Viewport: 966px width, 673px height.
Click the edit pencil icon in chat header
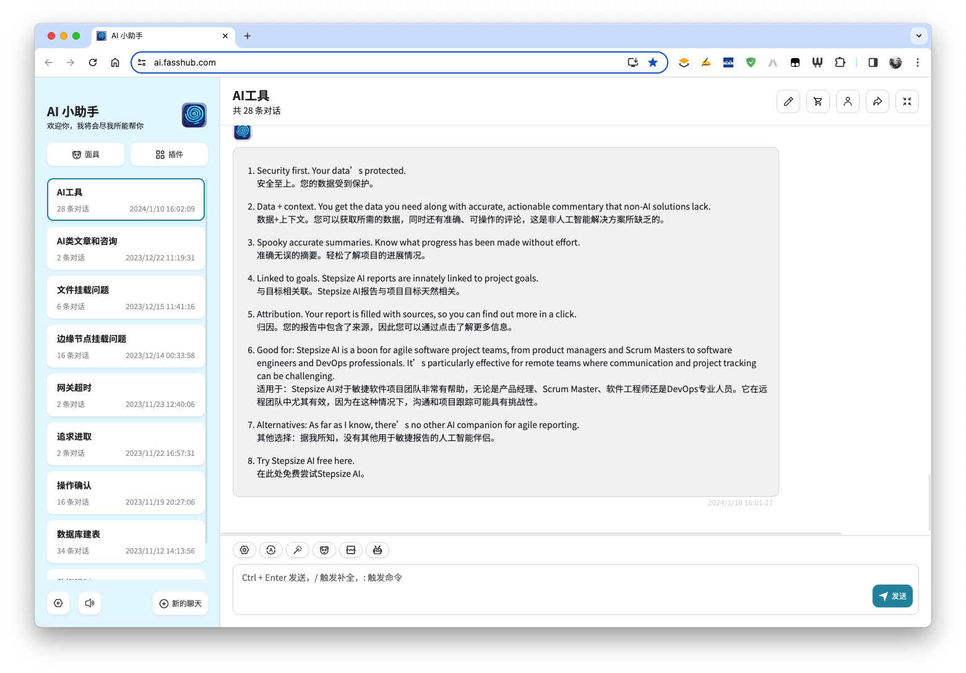(x=788, y=101)
